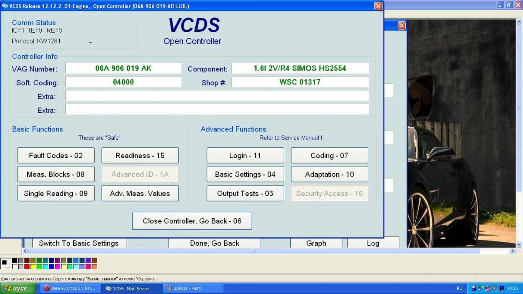
Task: Click Switch To Basic Settings in the background window
Action: tap(79, 243)
